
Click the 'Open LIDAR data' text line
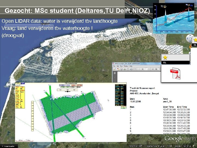pos(60,21)
